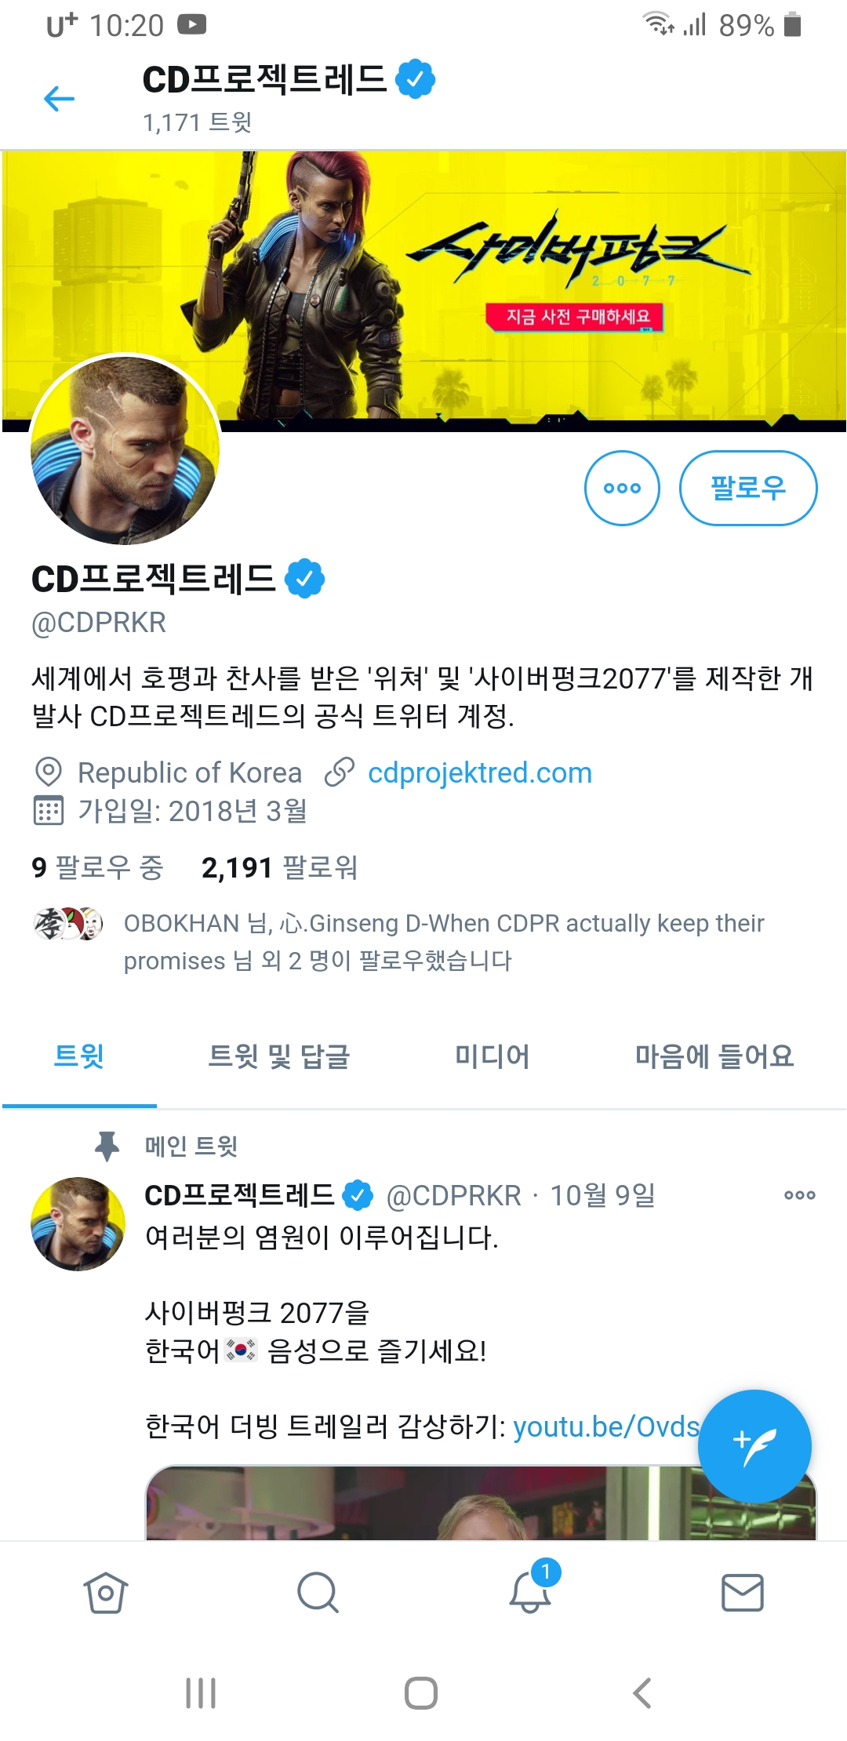Viewport: 847px width, 1741px height.
Task: Switch to 미디어 tab
Action: pyautogui.click(x=493, y=1056)
